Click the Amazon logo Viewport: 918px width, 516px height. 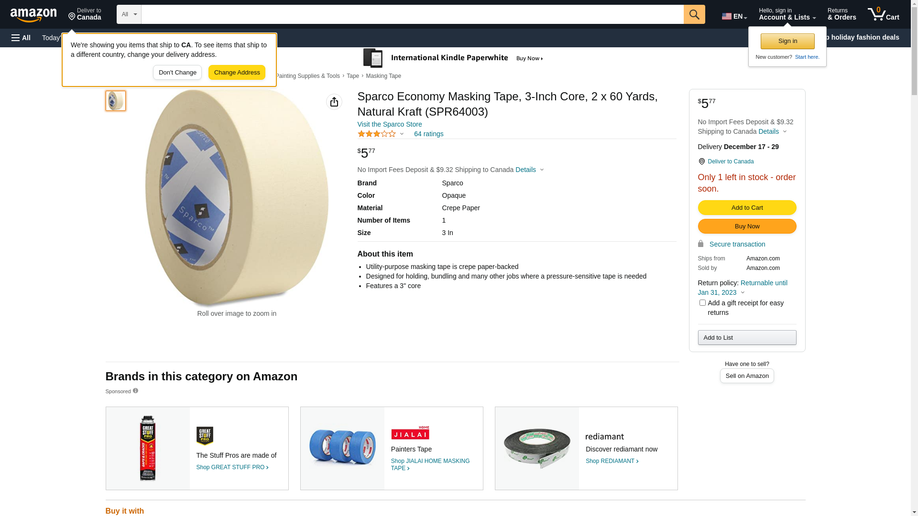tap(33, 15)
